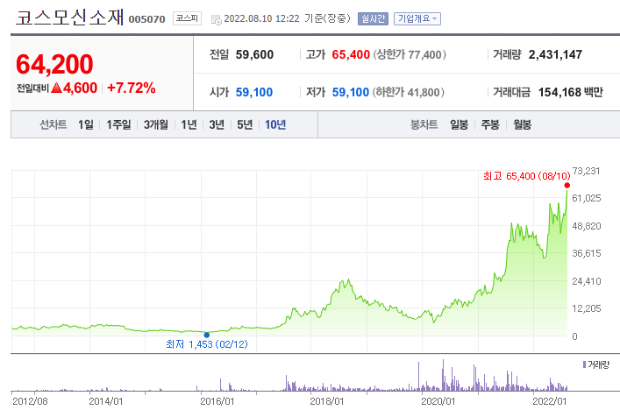Switch to 월봉 candle chart
This screenshot has width=620, height=417.
(x=523, y=124)
